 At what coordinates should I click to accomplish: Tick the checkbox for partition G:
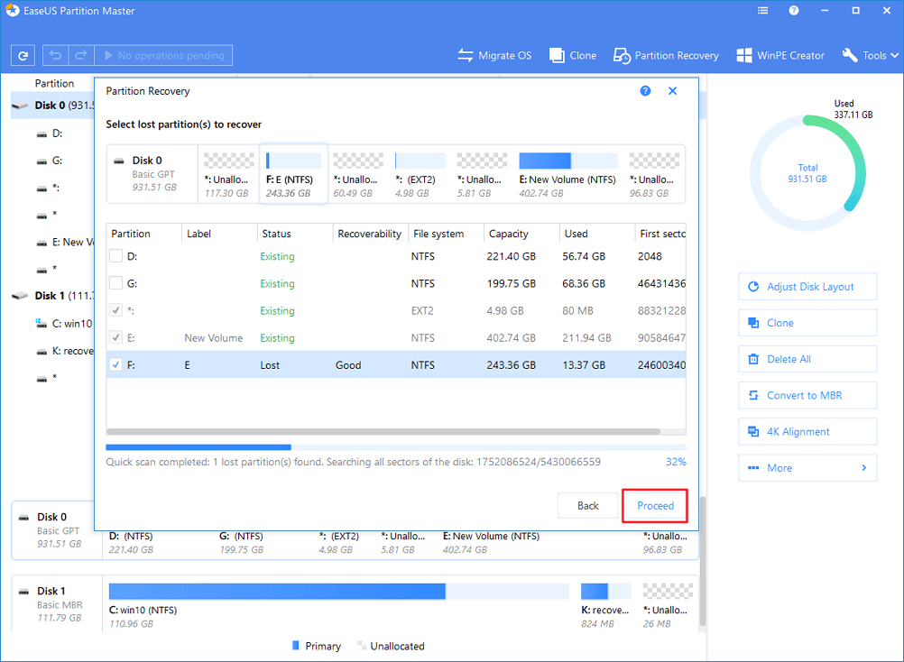tap(115, 283)
